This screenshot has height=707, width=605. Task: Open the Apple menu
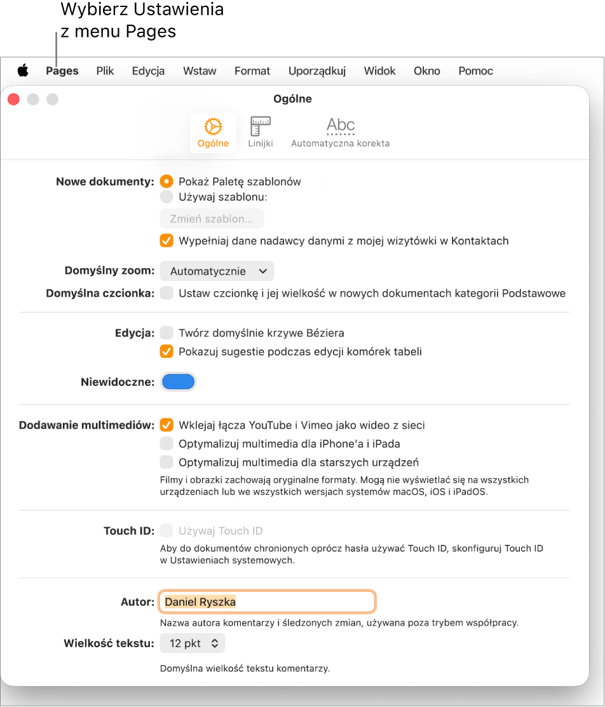23,71
